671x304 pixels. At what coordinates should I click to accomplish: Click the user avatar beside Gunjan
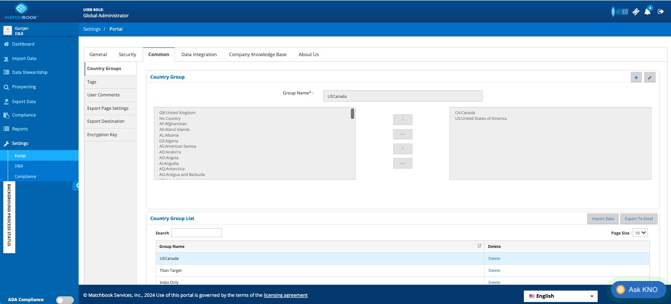click(x=8, y=31)
